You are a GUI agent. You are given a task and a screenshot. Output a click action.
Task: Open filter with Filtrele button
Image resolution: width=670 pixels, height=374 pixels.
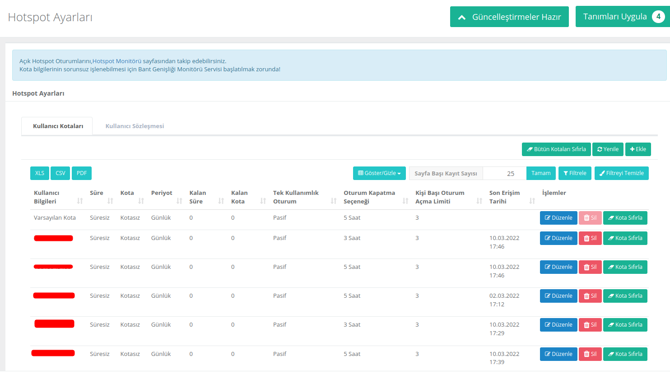575,173
